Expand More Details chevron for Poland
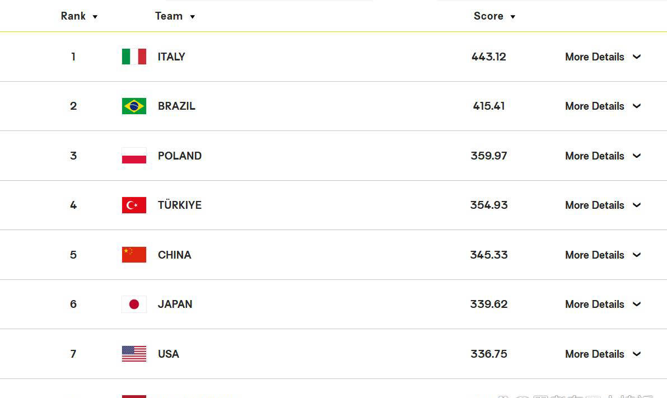Screen dimensions: 667x398 (x=637, y=156)
